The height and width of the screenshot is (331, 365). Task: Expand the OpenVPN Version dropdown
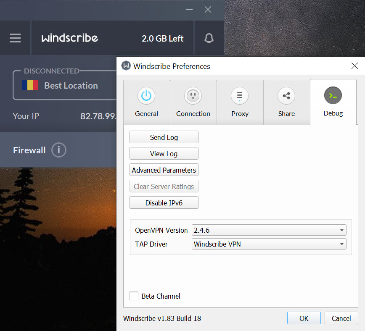pos(269,230)
